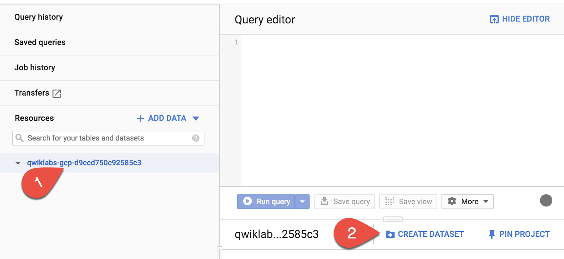The width and height of the screenshot is (564, 259).
Task: Click the Save query download icon
Action: (x=324, y=201)
